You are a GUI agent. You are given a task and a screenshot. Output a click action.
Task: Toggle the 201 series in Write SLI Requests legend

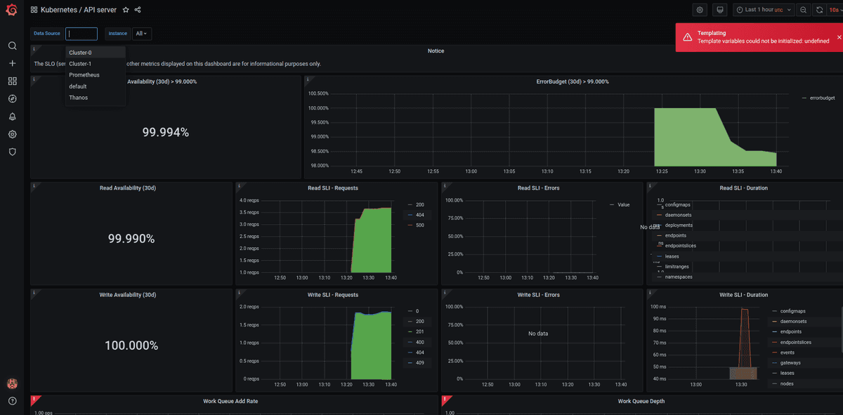419,331
